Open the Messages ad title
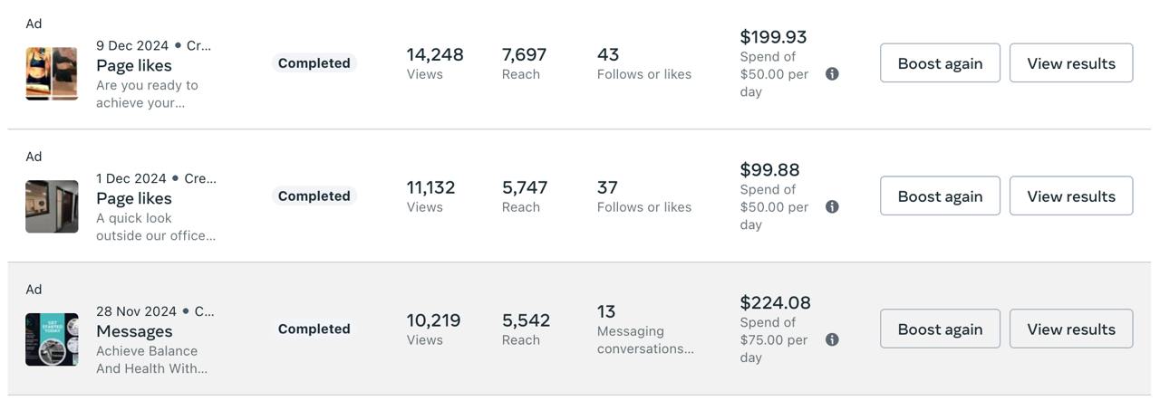Viewport: 1160px width, 410px height. (x=134, y=331)
